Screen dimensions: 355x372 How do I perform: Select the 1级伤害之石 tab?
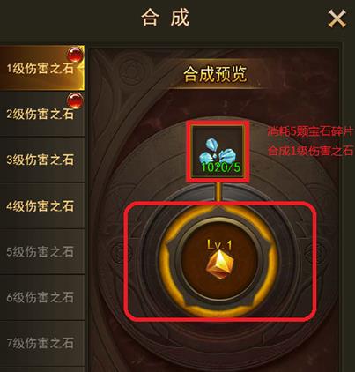tap(41, 68)
